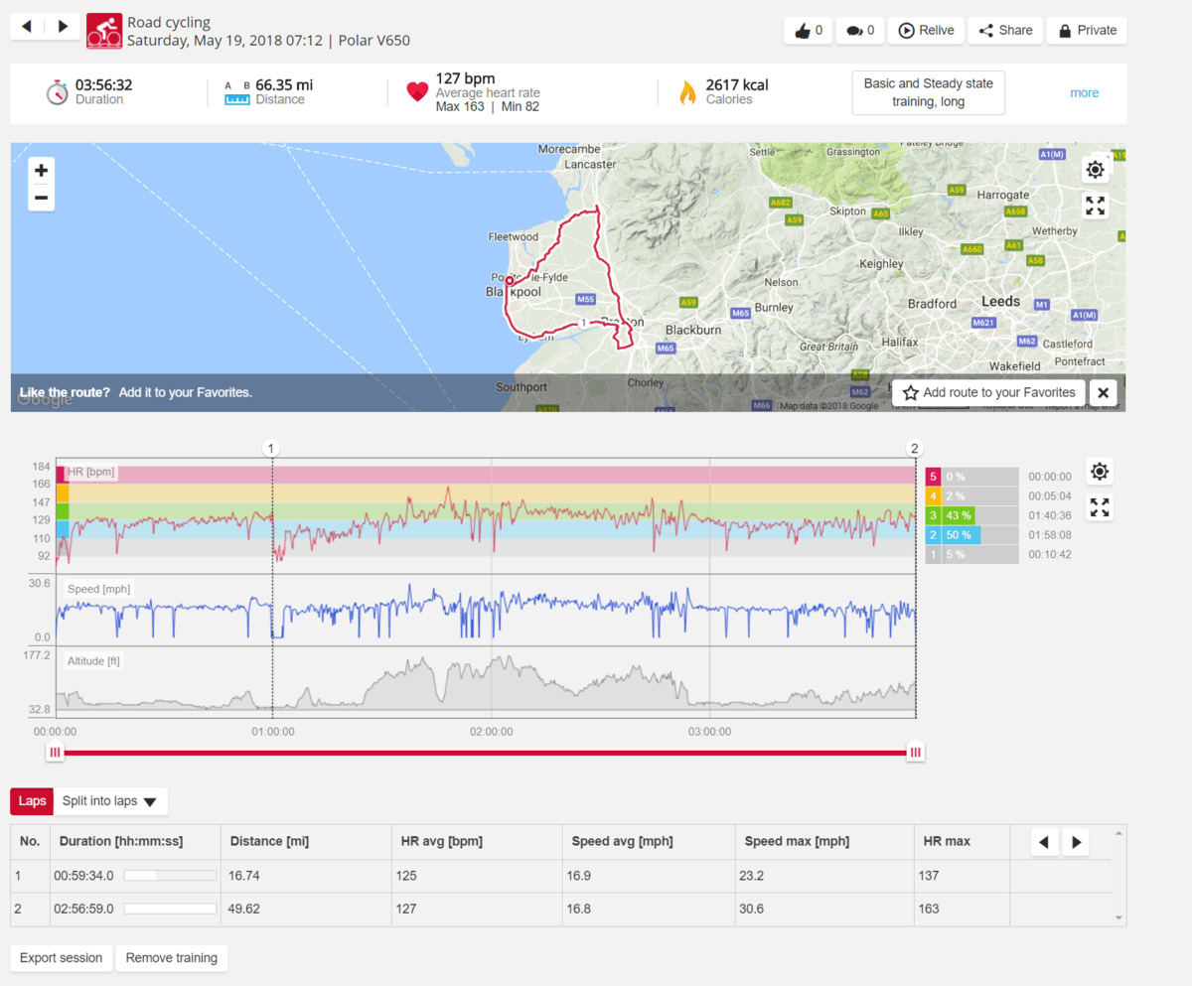Open graph settings gear icon
Screen dimensions: 1192x986
tap(1099, 472)
